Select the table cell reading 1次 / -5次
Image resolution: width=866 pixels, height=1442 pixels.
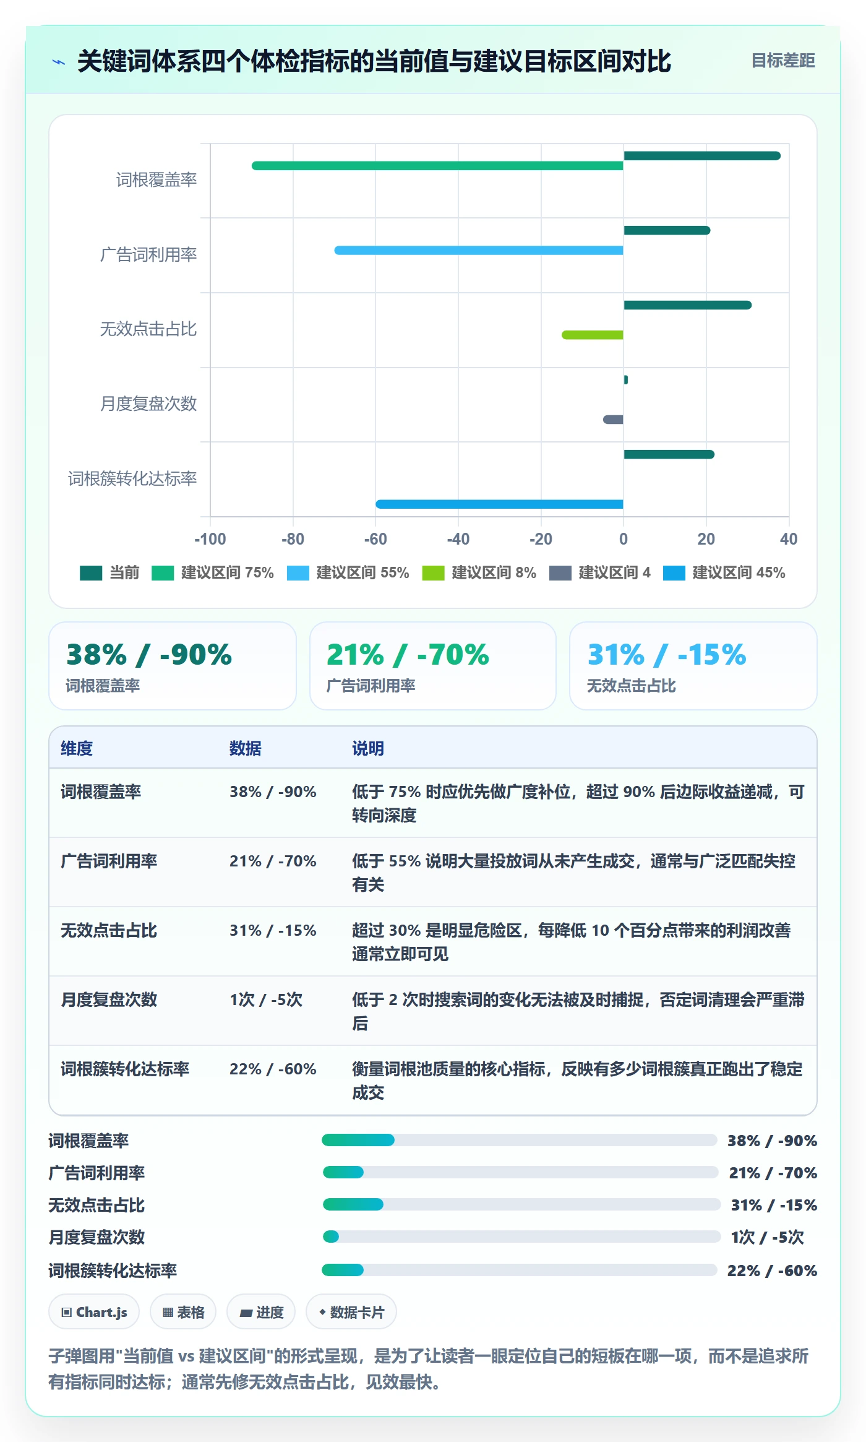[266, 999]
